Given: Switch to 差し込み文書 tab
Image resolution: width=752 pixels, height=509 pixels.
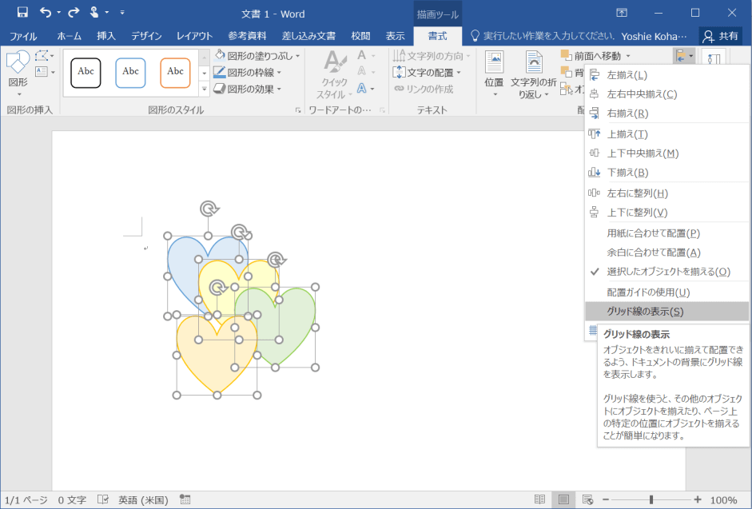Looking at the screenshot, I should pyautogui.click(x=308, y=36).
